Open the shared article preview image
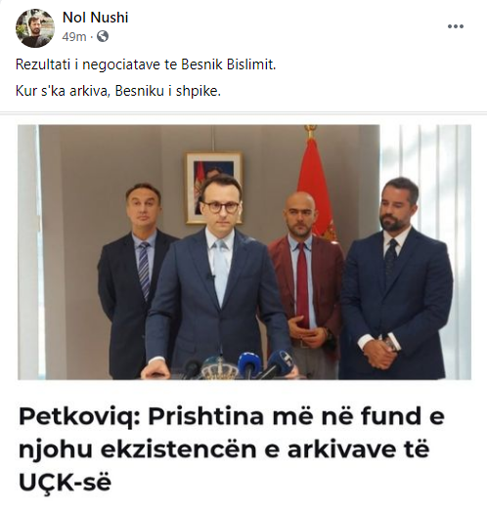 pos(244,252)
